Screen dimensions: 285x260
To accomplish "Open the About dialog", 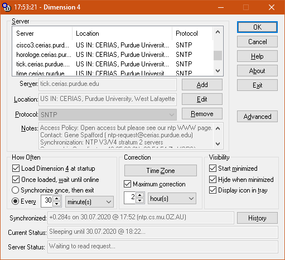I will [257, 71].
